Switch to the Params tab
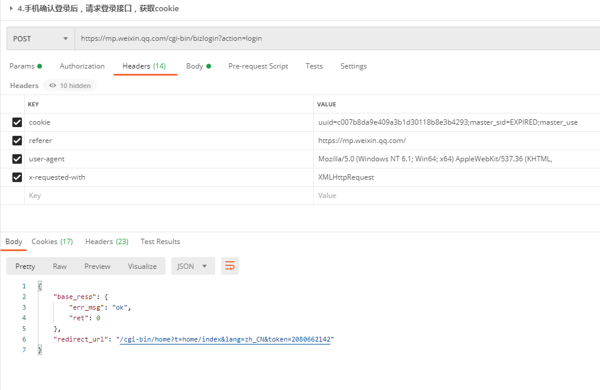Viewport: 600px width, 390px height. coord(25,66)
